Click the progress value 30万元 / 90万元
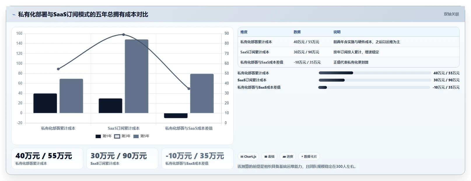 (447, 80)
